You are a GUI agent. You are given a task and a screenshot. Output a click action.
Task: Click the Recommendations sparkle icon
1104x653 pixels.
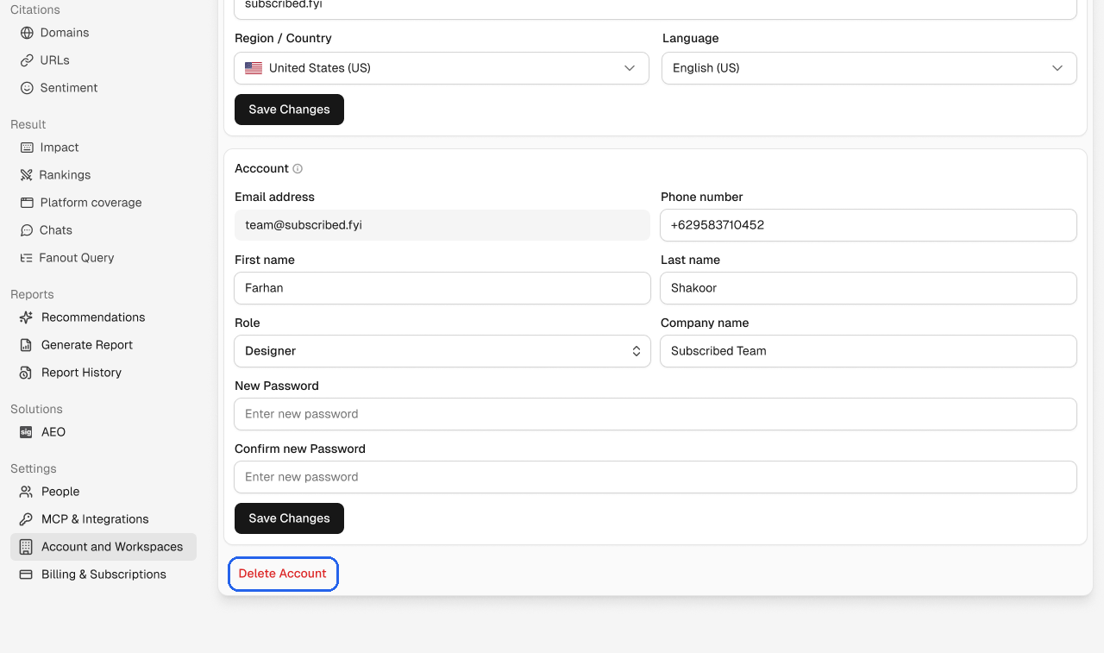click(26, 317)
